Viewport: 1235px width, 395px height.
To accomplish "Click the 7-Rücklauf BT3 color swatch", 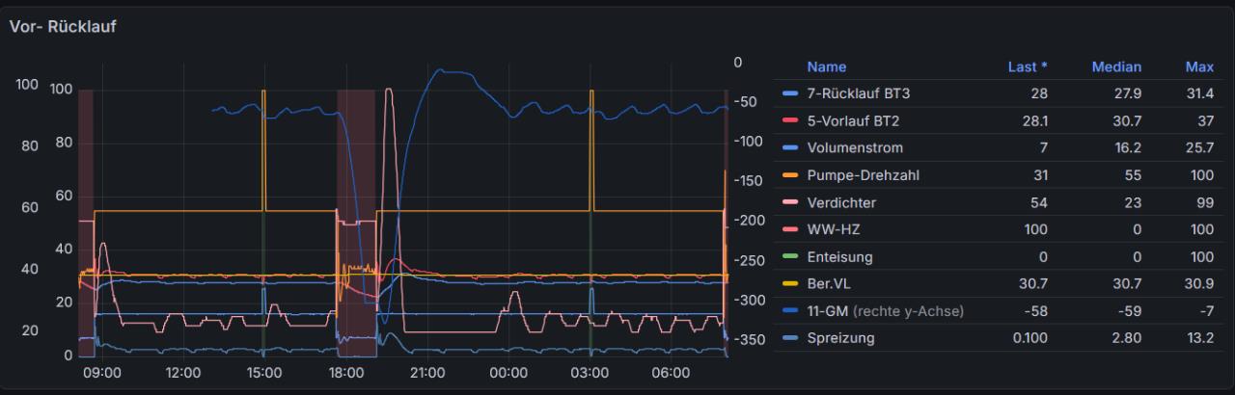I will pos(790,94).
